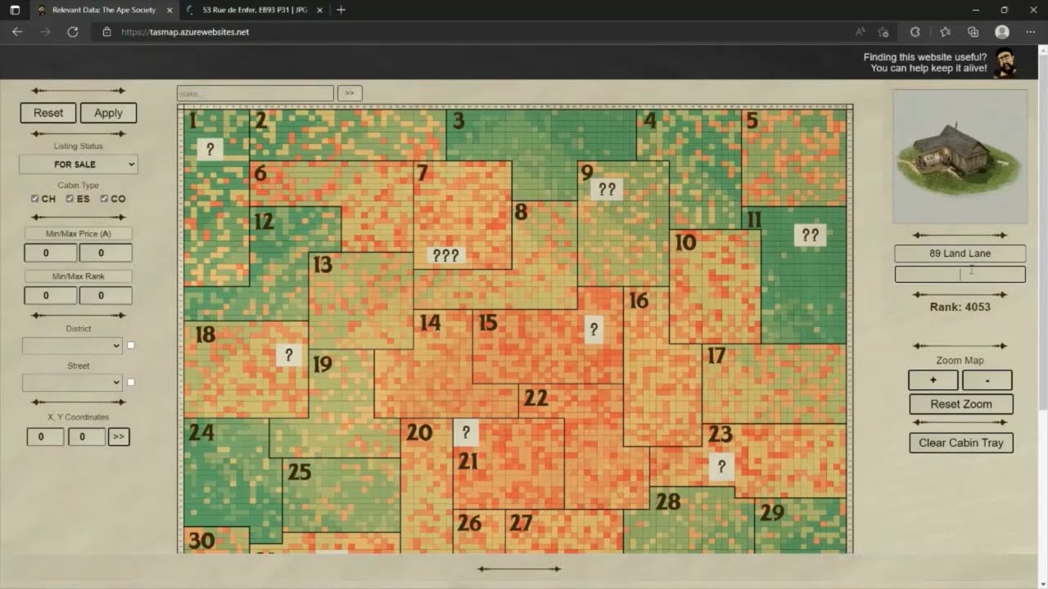Click the question mark in district 18
This screenshot has width=1048, height=589.
288,355
